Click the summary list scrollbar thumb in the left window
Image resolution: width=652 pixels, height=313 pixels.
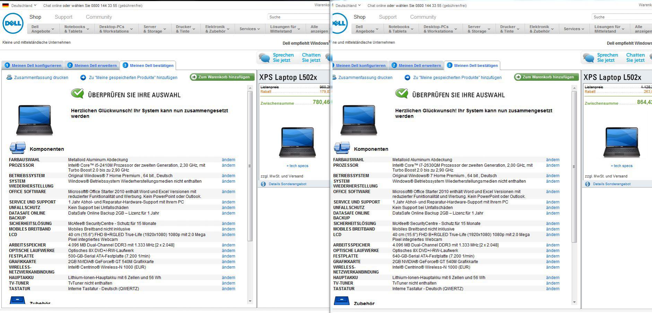(250, 166)
